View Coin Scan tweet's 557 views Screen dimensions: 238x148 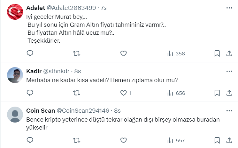pyautogui.click(x=176, y=140)
